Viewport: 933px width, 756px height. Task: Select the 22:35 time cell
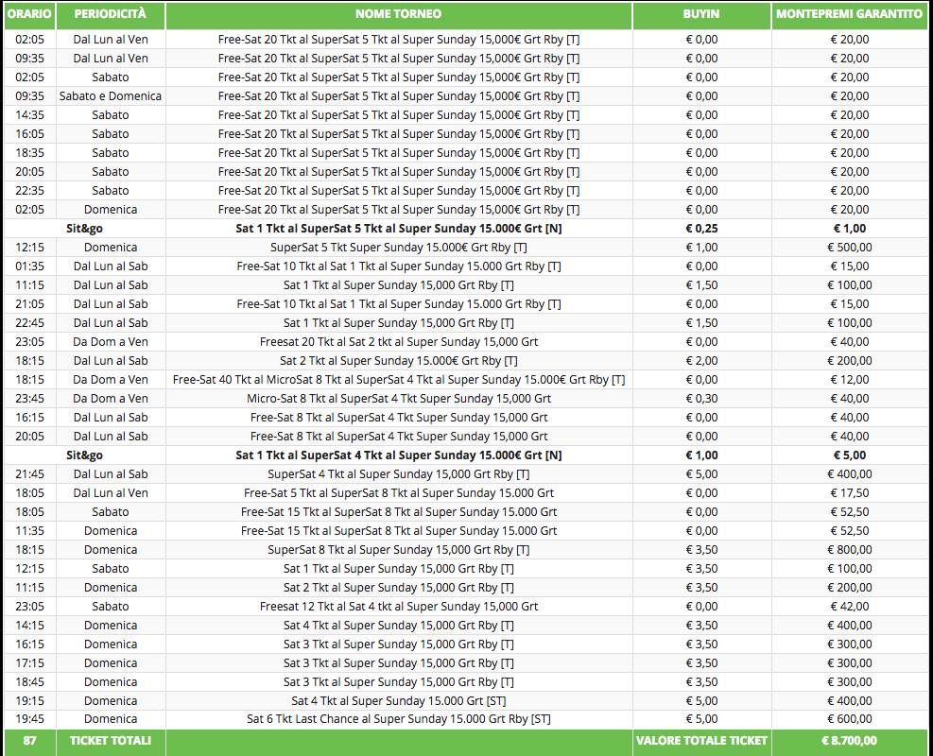click(29, 191)
